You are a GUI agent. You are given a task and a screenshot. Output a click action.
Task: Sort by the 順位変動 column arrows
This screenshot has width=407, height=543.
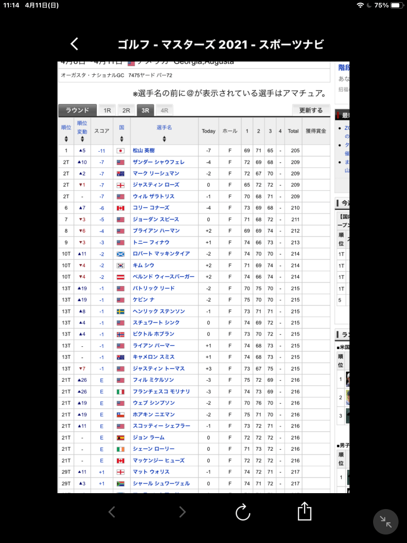point(82,139)
